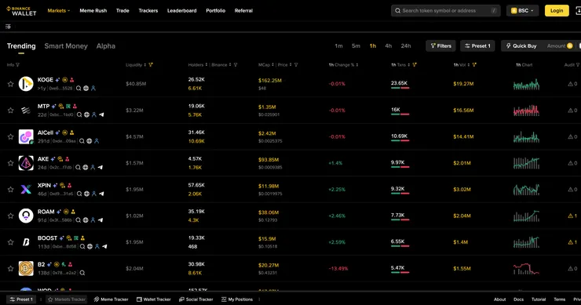Open the B2 token logo
This screenshot has width=581, height=305.
pyautogui.click(x=26, y=268)
